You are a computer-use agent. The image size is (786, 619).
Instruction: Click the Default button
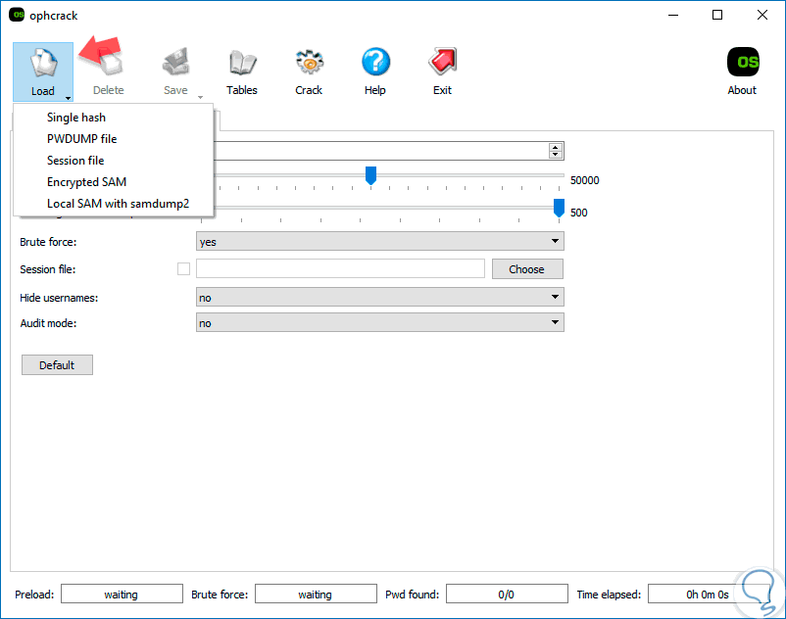tap(57, 365)
